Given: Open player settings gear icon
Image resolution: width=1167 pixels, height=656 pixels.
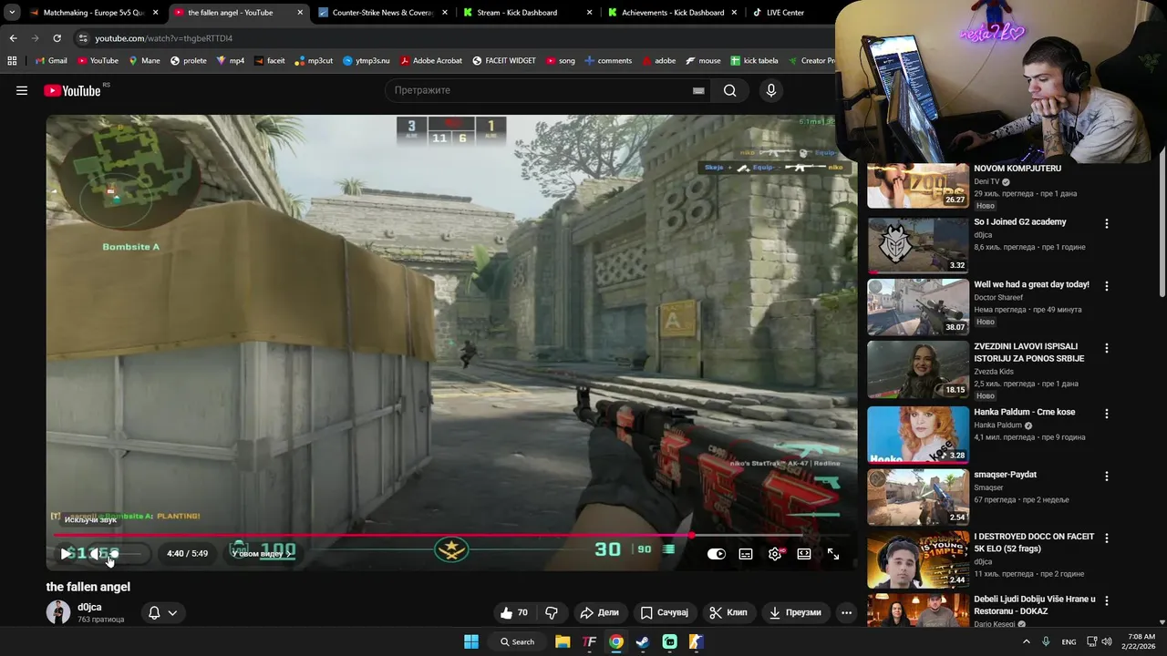Looking at the screenshot, I should pyautogui.click(x=775, y=554).
